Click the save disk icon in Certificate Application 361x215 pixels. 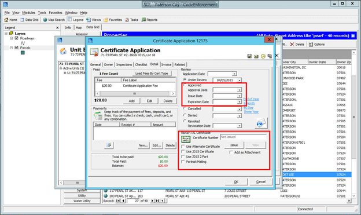pos(249,56)
